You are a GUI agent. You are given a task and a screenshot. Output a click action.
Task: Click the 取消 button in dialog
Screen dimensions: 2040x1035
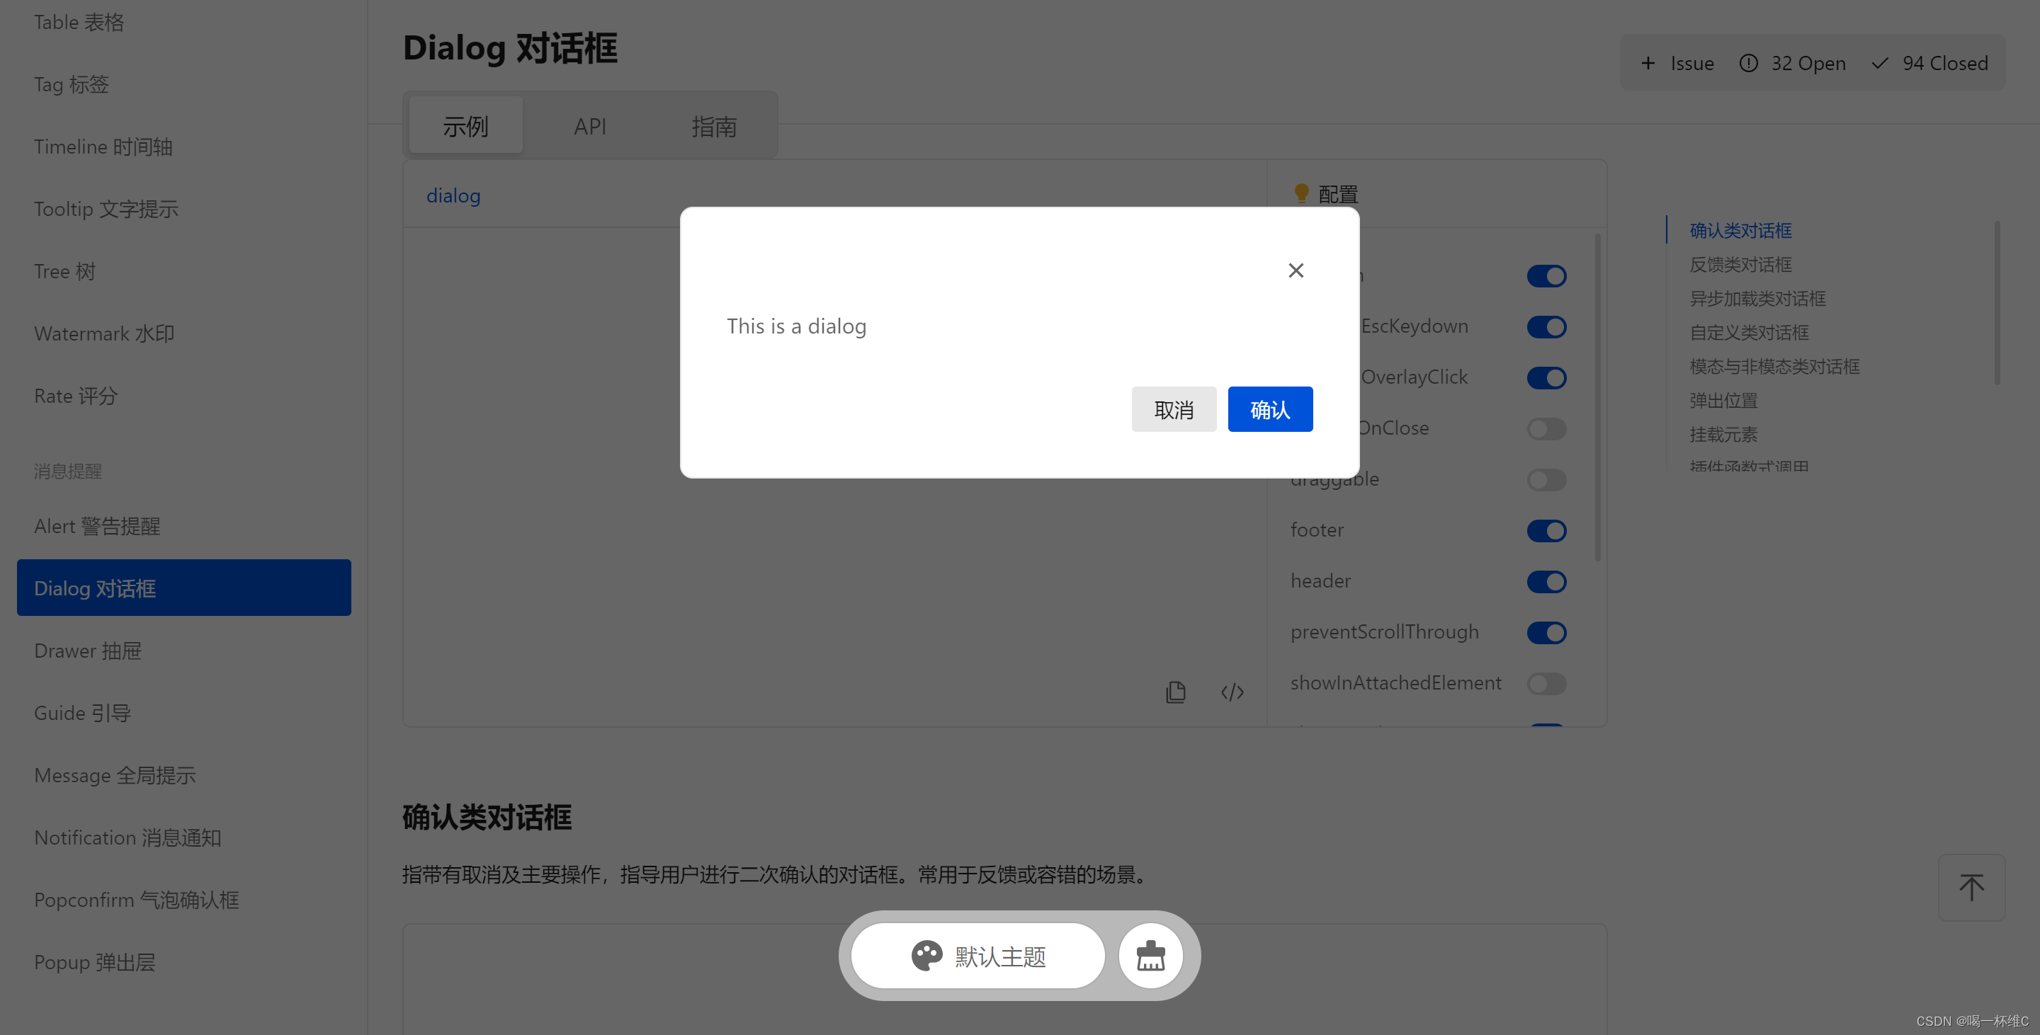click(x=1172, y=409)
